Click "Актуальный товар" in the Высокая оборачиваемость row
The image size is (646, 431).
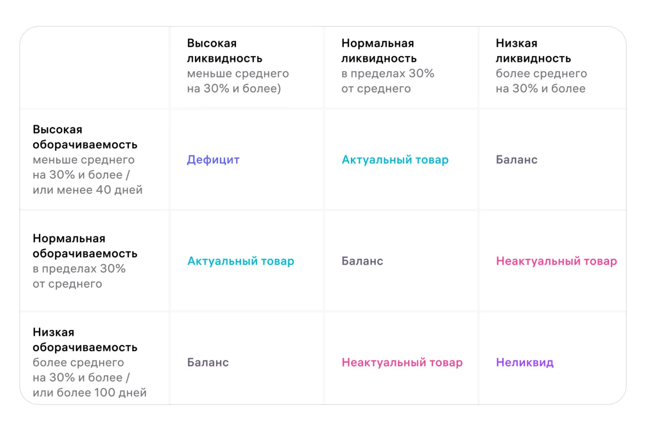point(395,160)
